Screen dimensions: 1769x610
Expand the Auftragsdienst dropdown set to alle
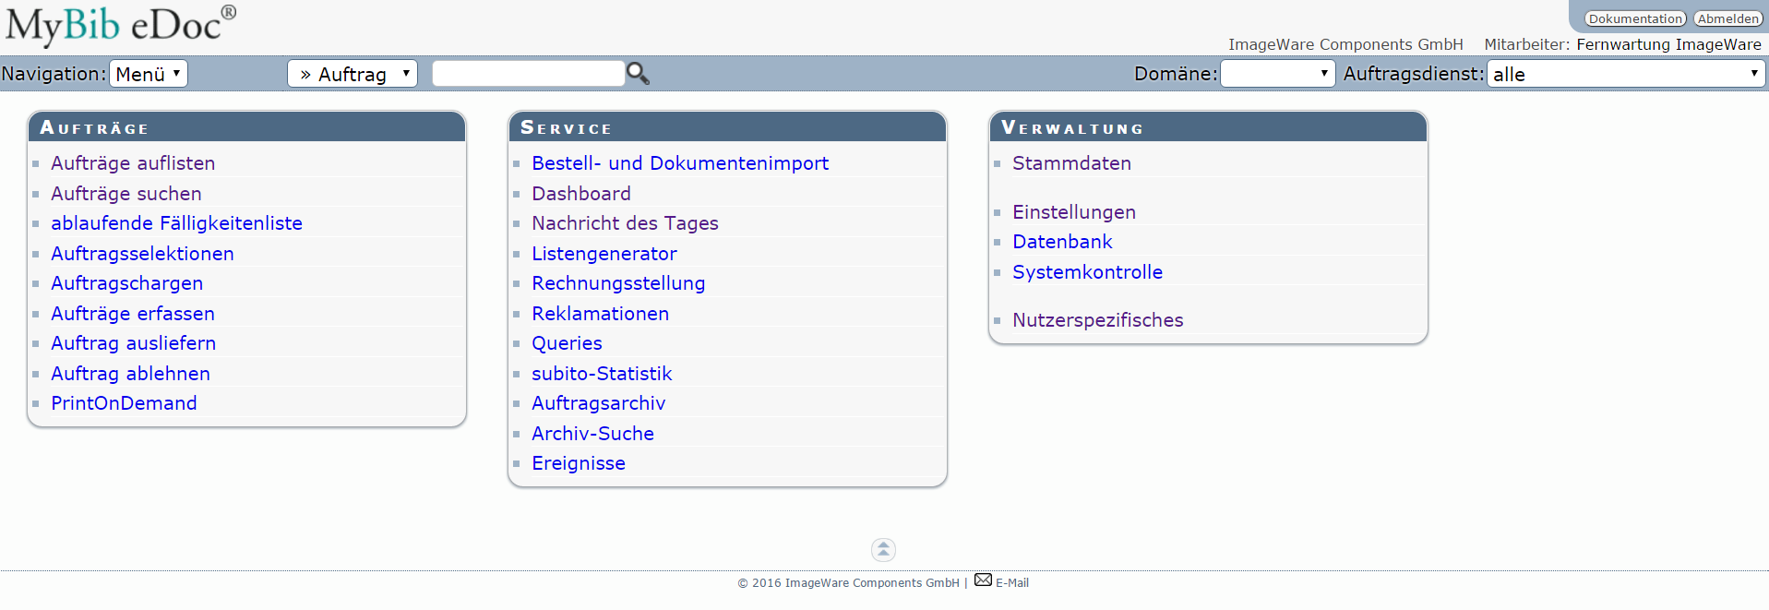[x=1626, y=74]
